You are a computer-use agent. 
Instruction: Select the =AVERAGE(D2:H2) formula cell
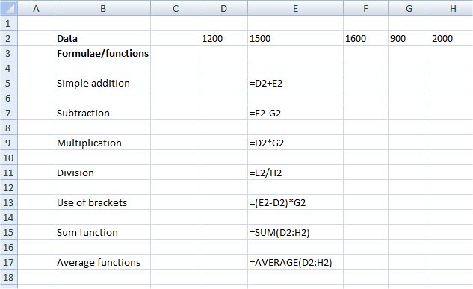296,262
